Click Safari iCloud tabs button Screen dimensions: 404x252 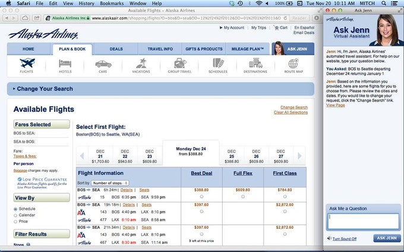point(25,18)
